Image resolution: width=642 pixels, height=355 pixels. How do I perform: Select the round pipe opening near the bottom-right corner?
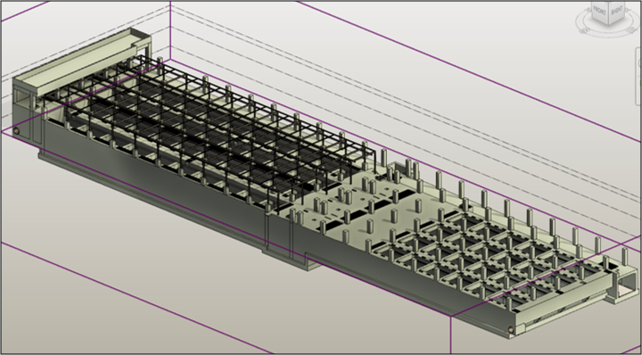click(x=511, y=330)
